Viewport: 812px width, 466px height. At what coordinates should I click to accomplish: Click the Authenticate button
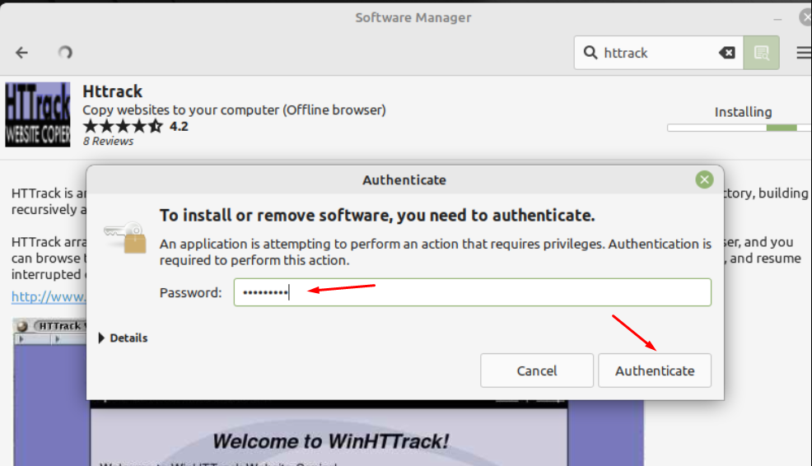coord(655,370)
